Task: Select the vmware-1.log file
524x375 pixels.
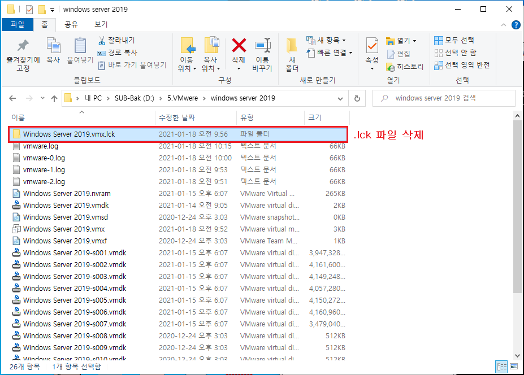Action: 178,170
